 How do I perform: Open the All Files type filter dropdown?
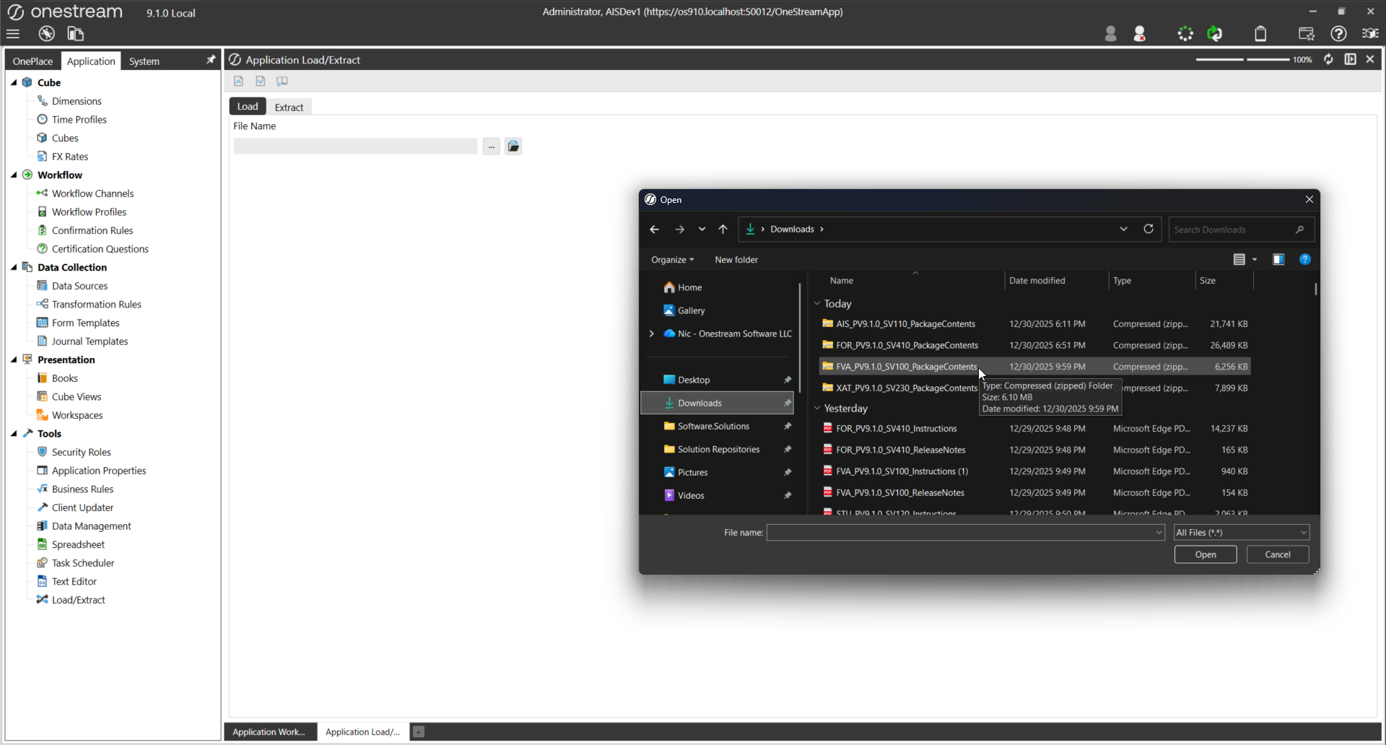[x=1241, y=533]
